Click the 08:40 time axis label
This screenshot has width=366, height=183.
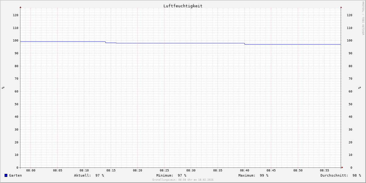245,170
